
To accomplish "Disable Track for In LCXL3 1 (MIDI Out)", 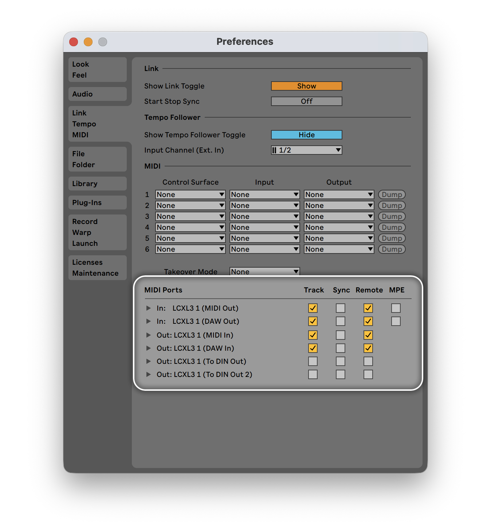I will click(313, 308).
